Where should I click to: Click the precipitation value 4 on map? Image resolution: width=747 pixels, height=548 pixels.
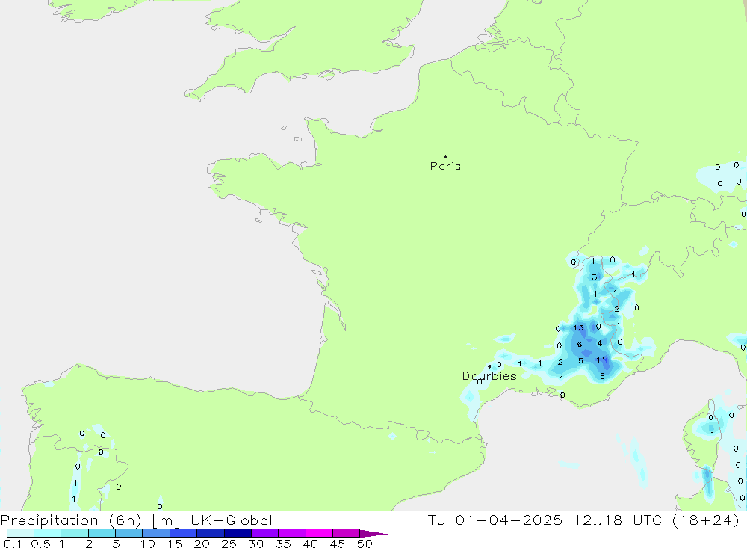[600, 343]
